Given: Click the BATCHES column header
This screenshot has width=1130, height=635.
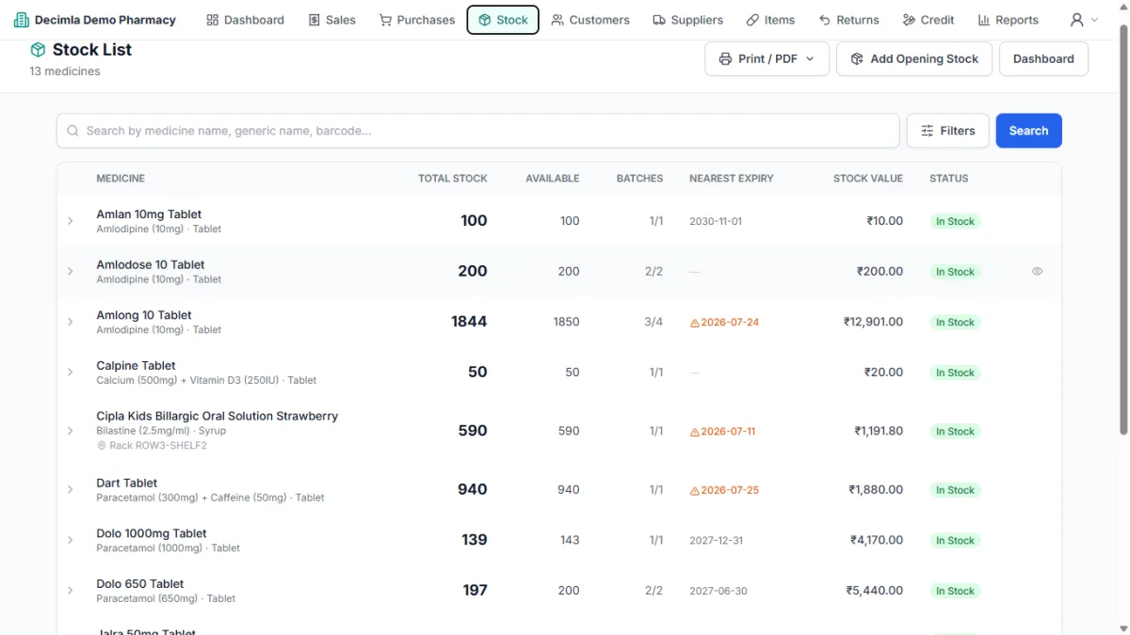Looking at the screenshot, I should coord(639,178).
